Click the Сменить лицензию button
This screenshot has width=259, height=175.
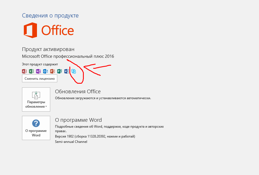coord(40,79)
